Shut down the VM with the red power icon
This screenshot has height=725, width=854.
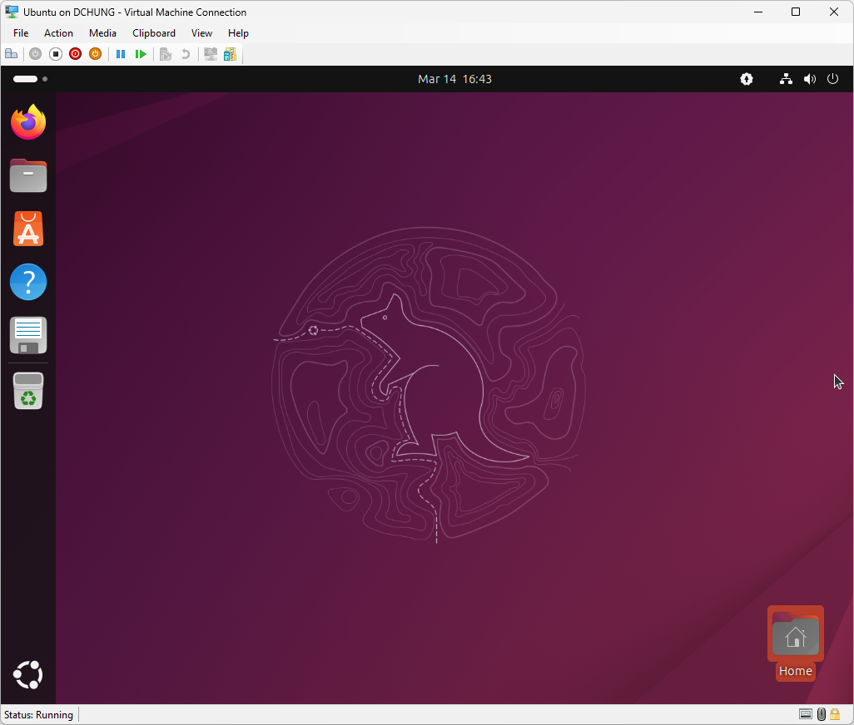pyautogui.click(x=75, y=54)
